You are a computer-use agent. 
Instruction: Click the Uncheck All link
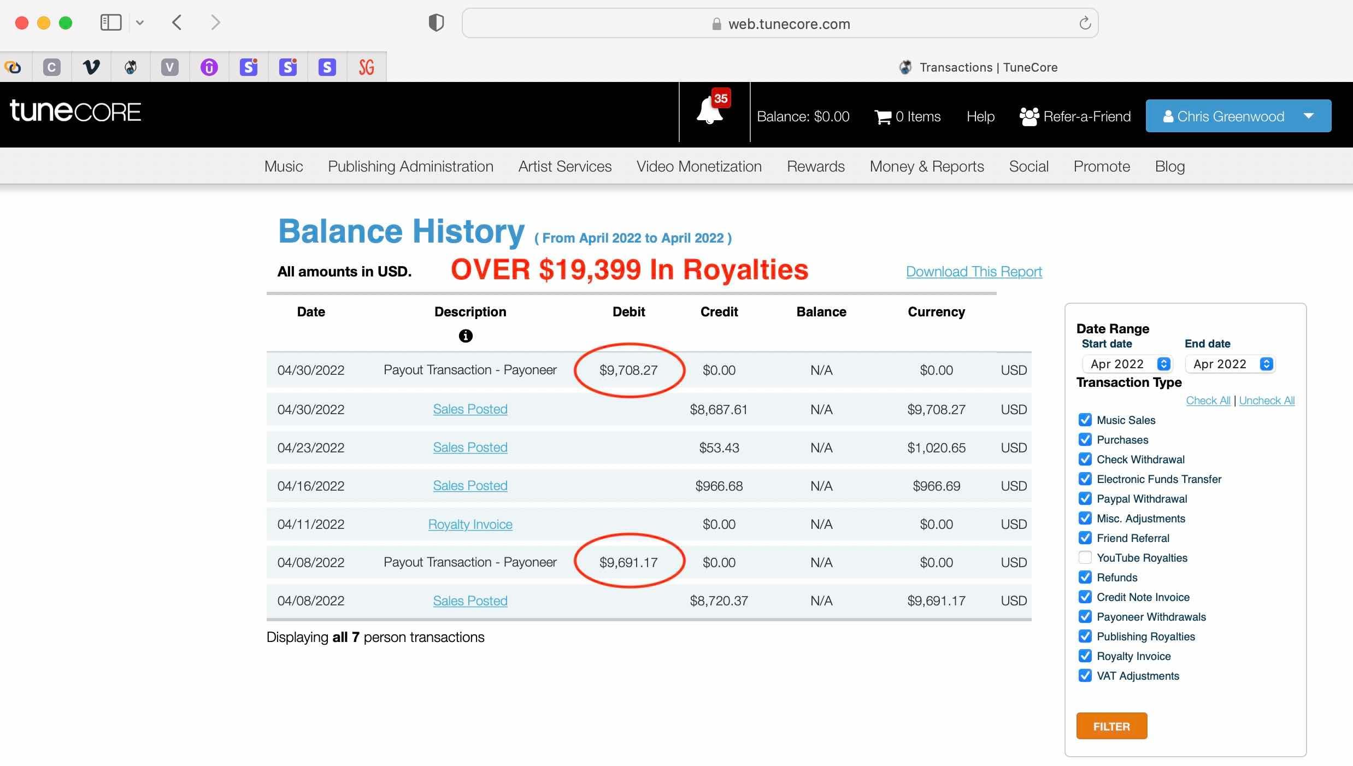[1267, 400]
